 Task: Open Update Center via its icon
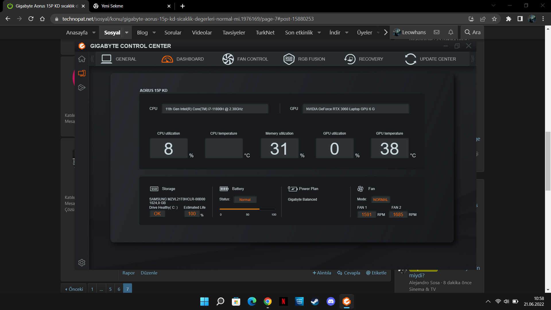click(x=410, y=59)
